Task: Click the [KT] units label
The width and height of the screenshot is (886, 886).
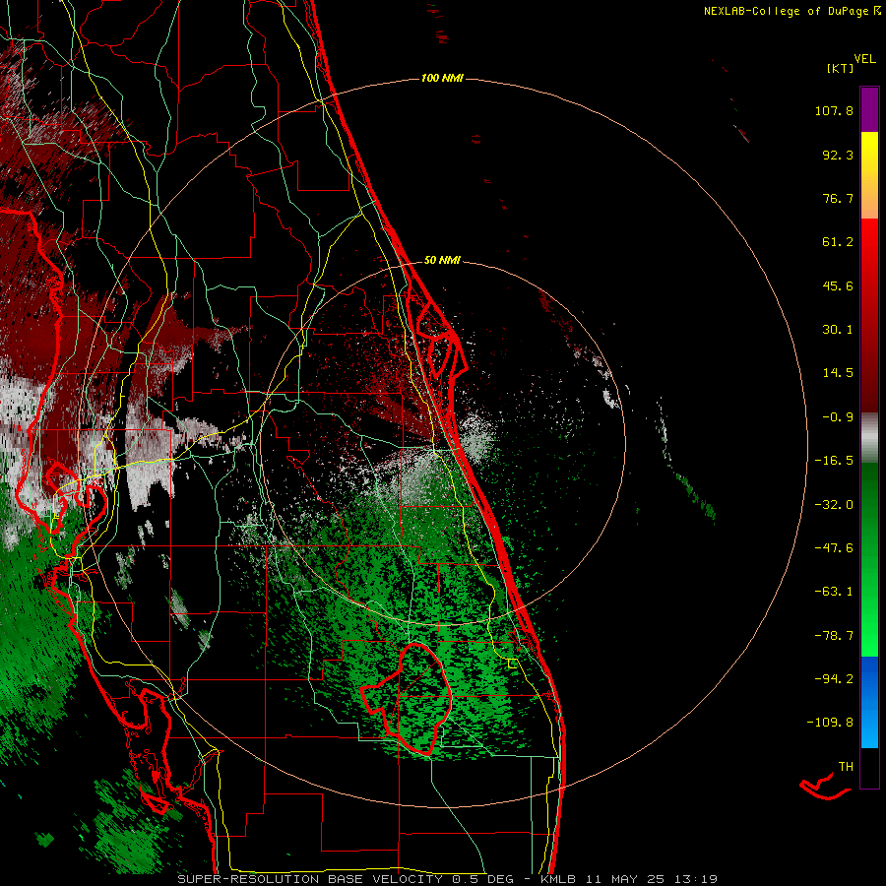Action: tap(840, 68)
